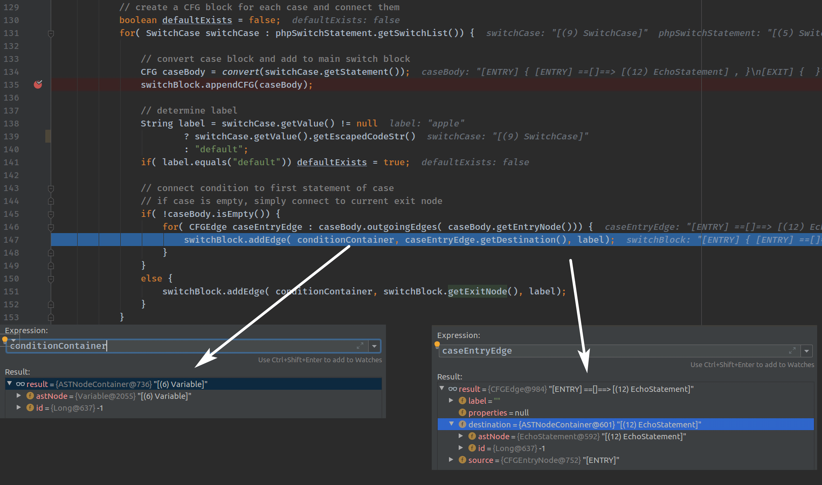This screenshot has height=485, width=822.
Task: Click field icon of source CFGEntryNode@752
Action: (462, 460)
